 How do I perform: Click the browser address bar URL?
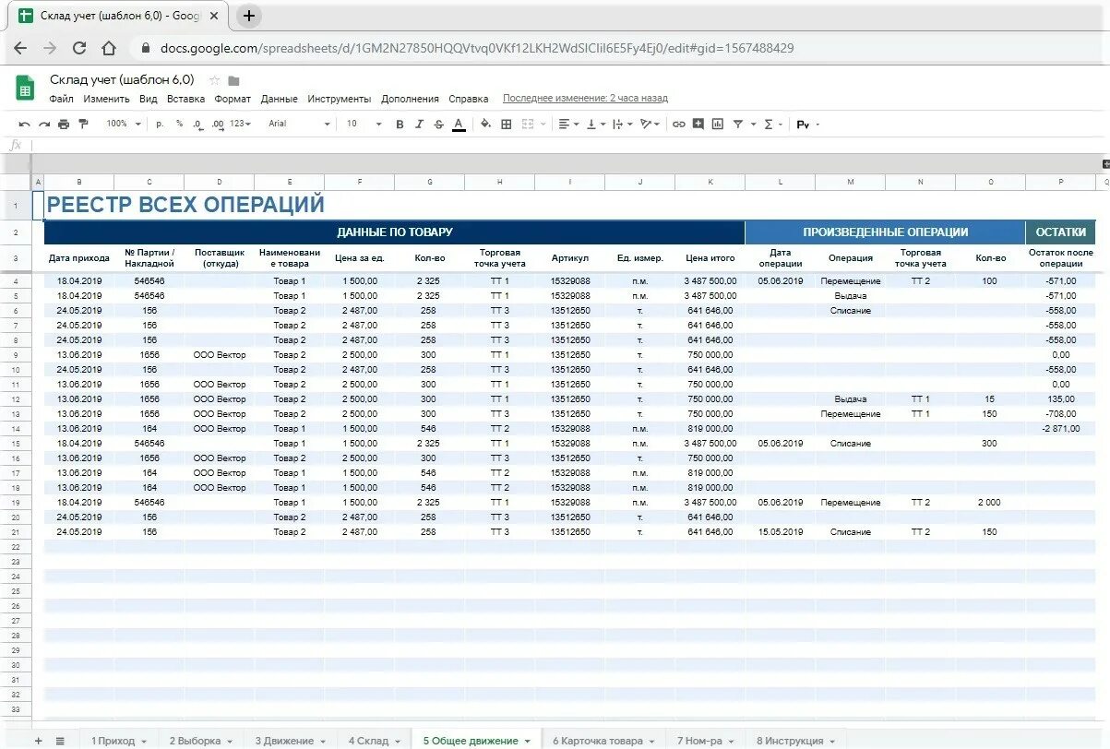477,48
